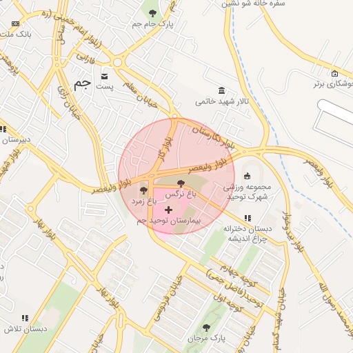
Task: Select the shop icon near خوشکاری برتر
Action: pos(335,74)
